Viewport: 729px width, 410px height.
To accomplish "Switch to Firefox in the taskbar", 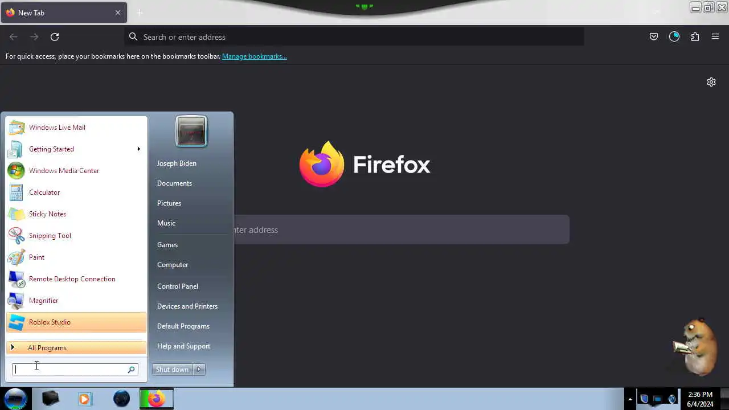I will point(157,399).
